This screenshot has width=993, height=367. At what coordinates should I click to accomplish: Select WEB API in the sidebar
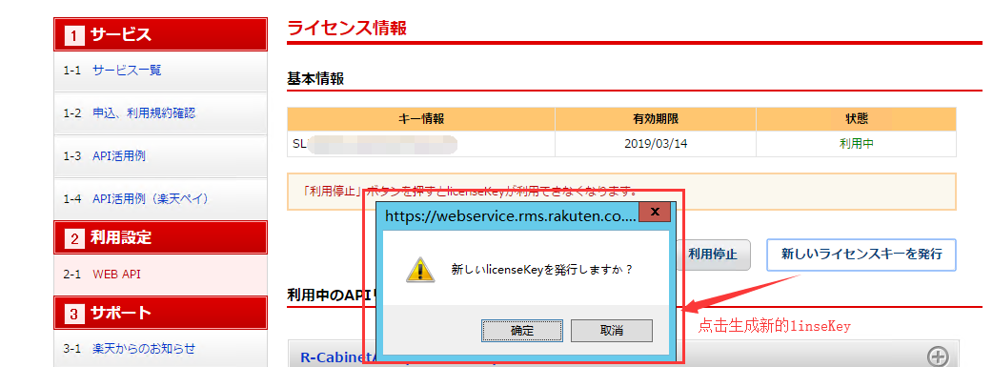[x=116, y=275]
